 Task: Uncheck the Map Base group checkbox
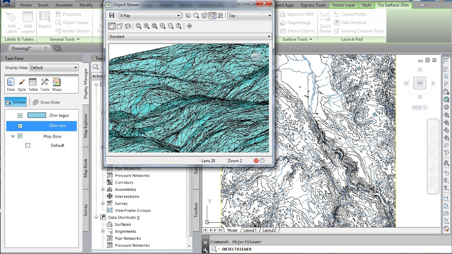[x=20, y=136]
